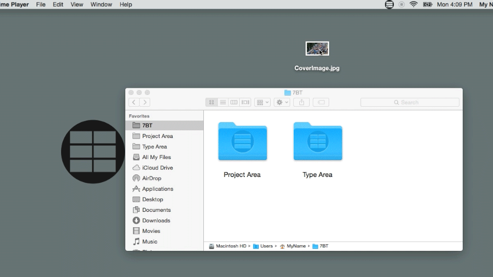Open AirDrop in sidebar
This screenshot has height=277, width=493.
coord(164,178)
